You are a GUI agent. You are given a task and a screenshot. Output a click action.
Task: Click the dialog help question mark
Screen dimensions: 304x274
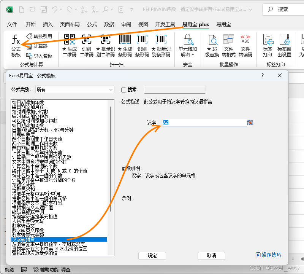tap(263, 75)
